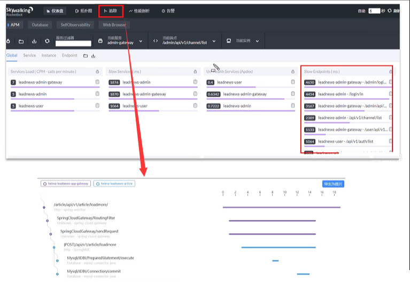Switch to the Instance tab
Screen dimensions: 410x285
(x=49, y=56)
